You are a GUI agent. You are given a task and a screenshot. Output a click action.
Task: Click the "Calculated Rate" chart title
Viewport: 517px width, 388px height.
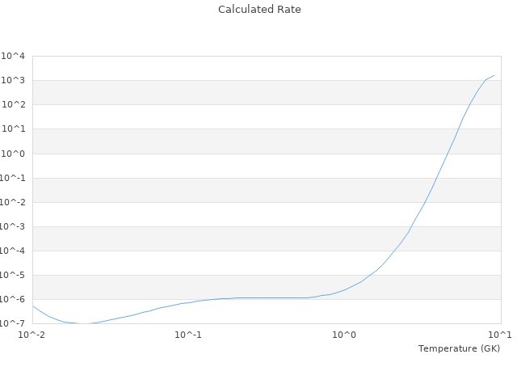(x=258, y=10)
